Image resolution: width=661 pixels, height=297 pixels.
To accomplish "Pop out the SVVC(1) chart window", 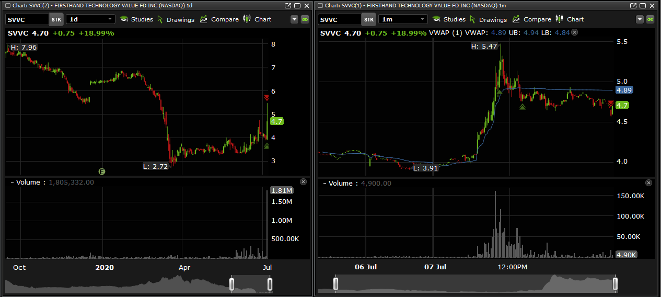I will point(633,5).
